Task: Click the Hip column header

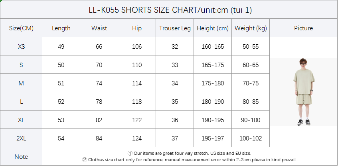Action: (x=137, y=28)
